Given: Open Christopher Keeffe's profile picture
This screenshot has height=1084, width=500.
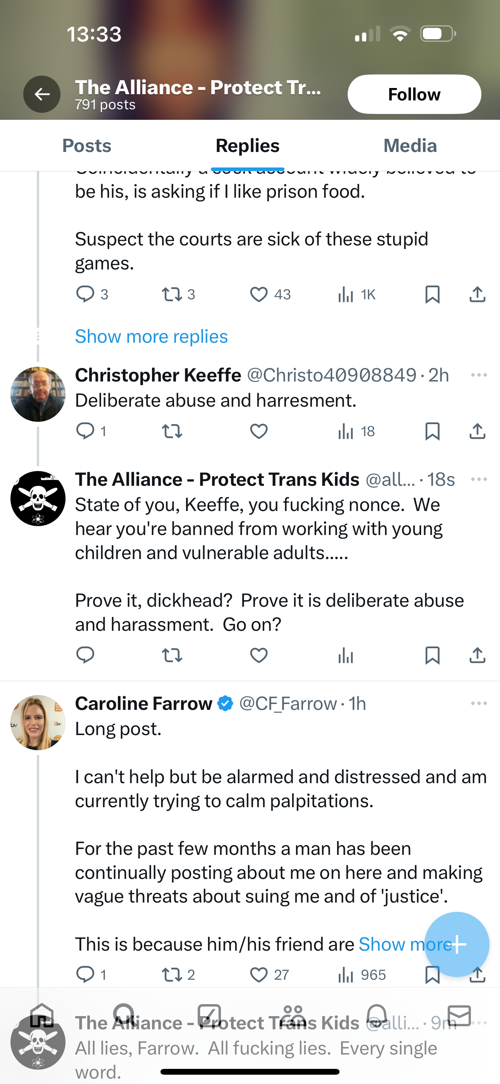Looking at the screenshot, I should click(x=38, y=394).
